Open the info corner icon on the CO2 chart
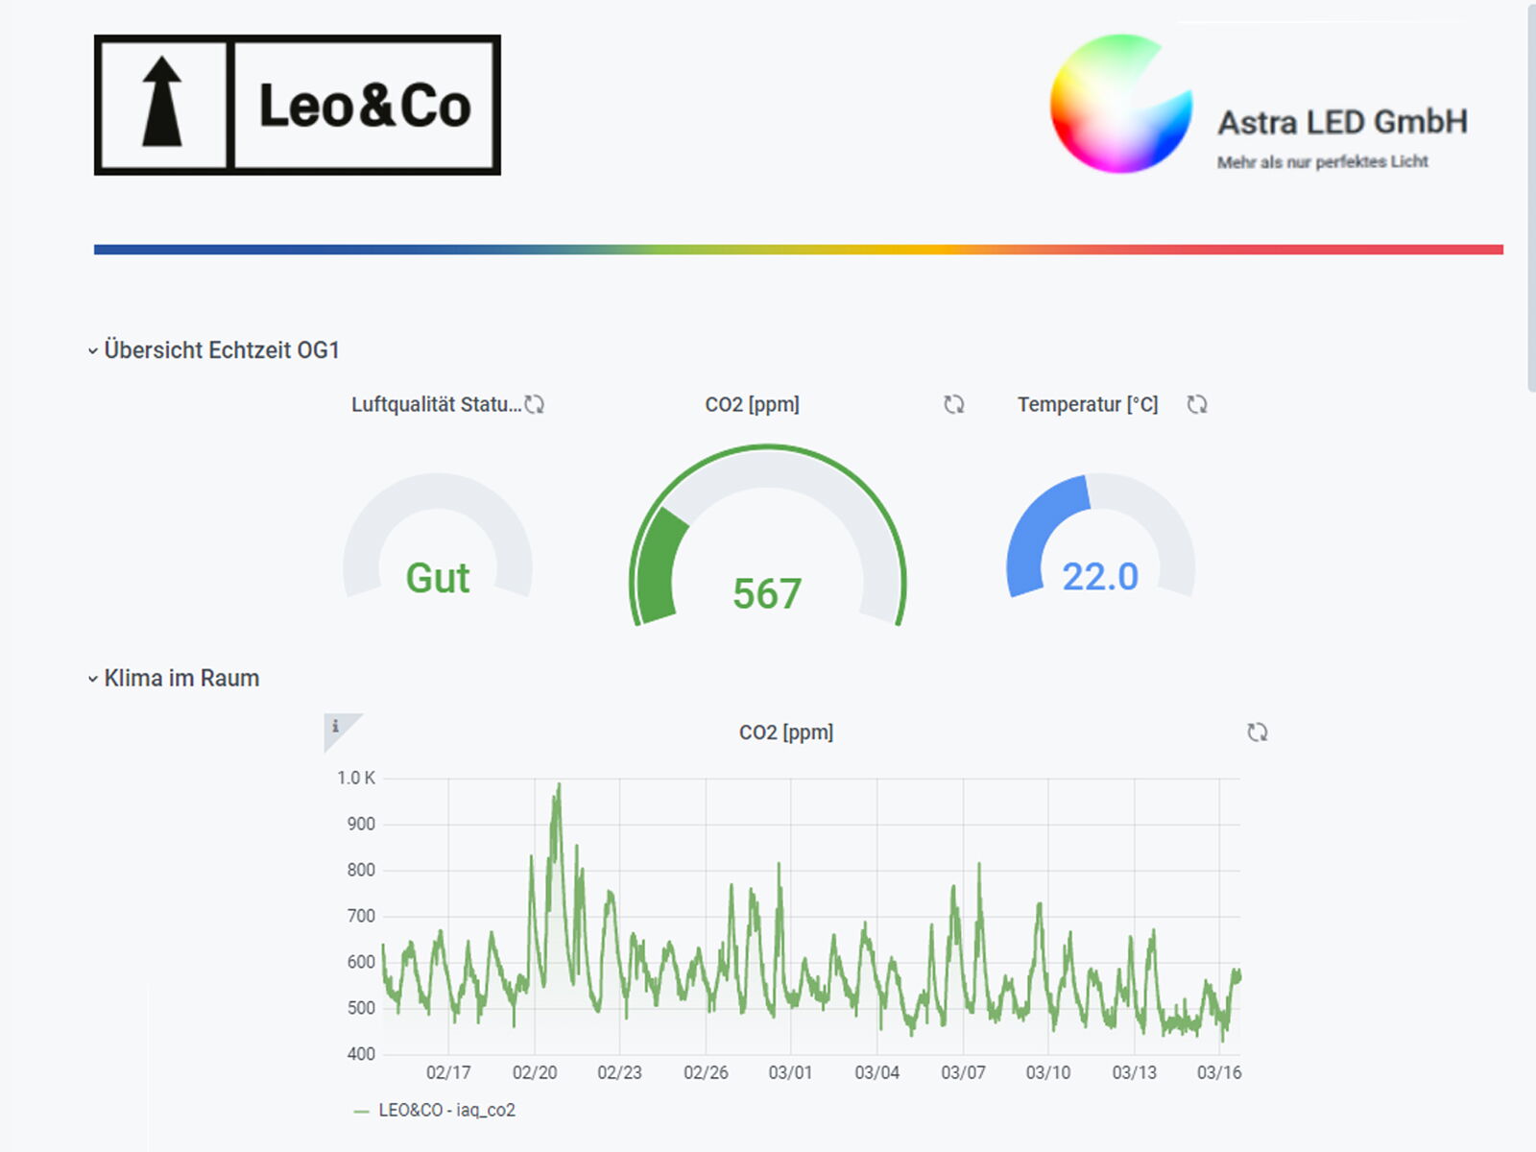The height and width of the screenshot is (1152, 1536). tap(336, 726)
